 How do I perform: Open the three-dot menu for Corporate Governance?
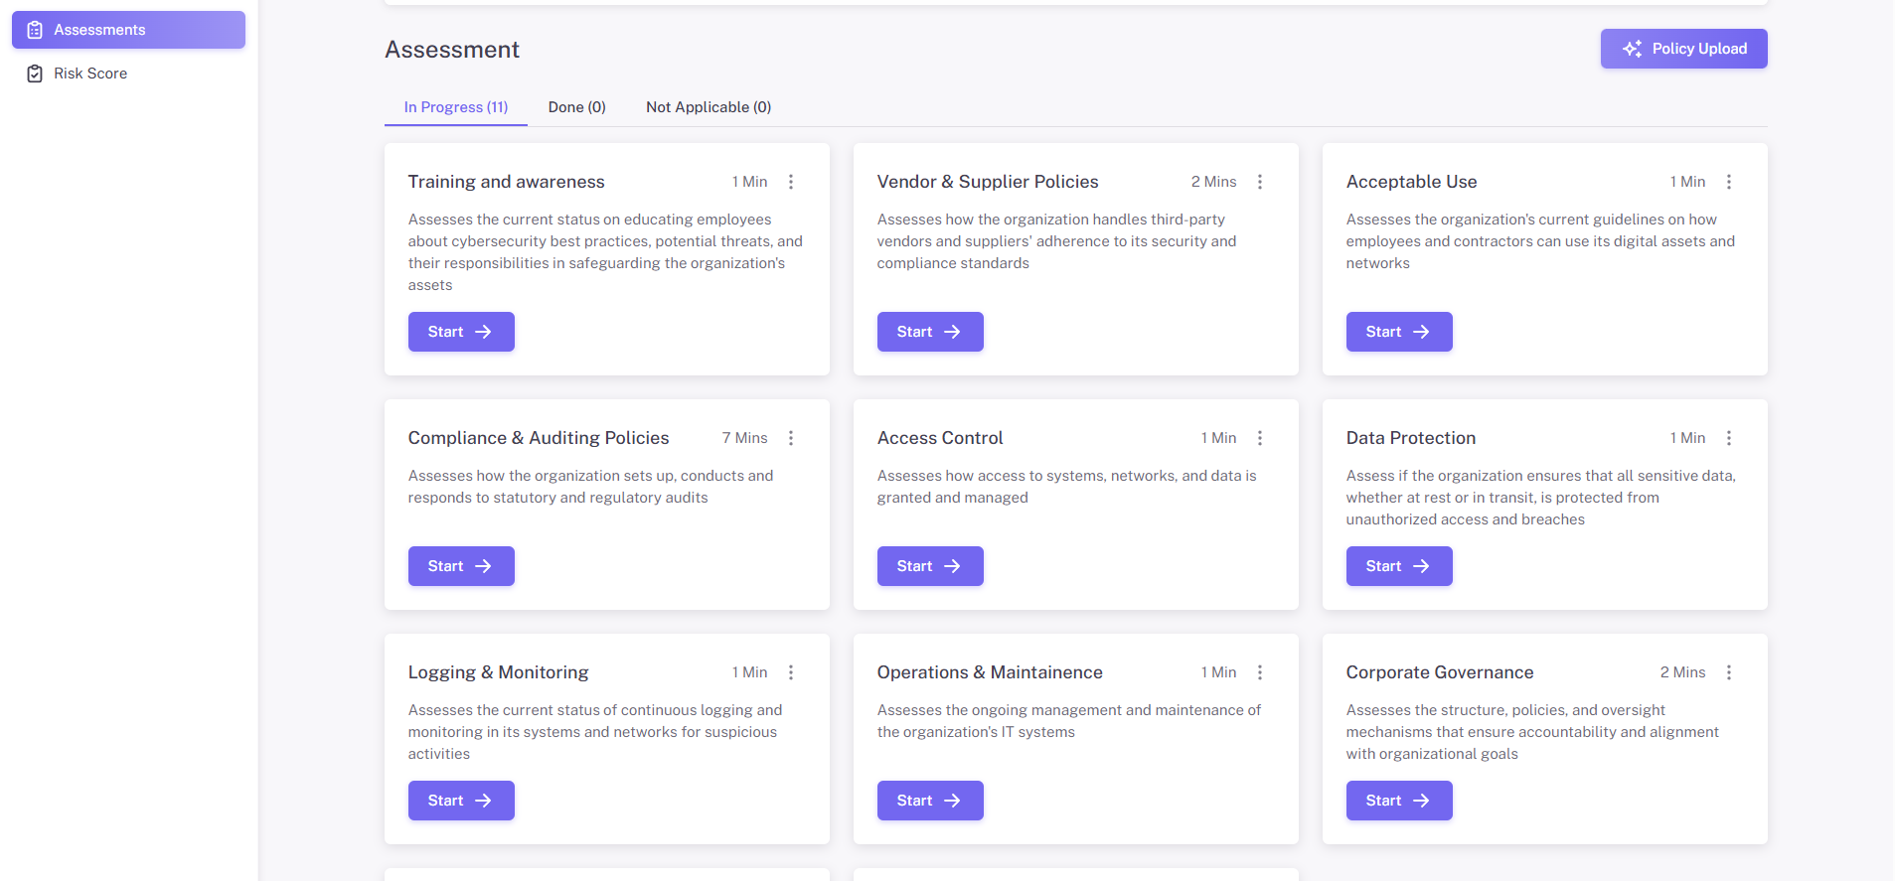(x=1729, y=672)
